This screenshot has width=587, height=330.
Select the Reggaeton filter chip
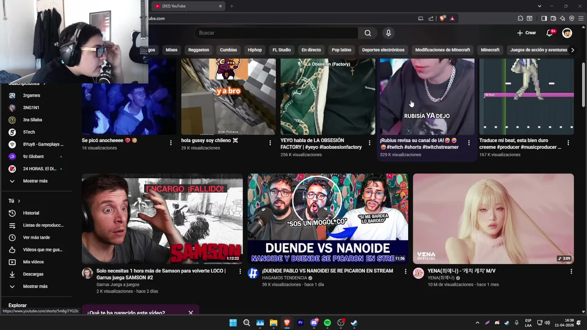(199, 50)
